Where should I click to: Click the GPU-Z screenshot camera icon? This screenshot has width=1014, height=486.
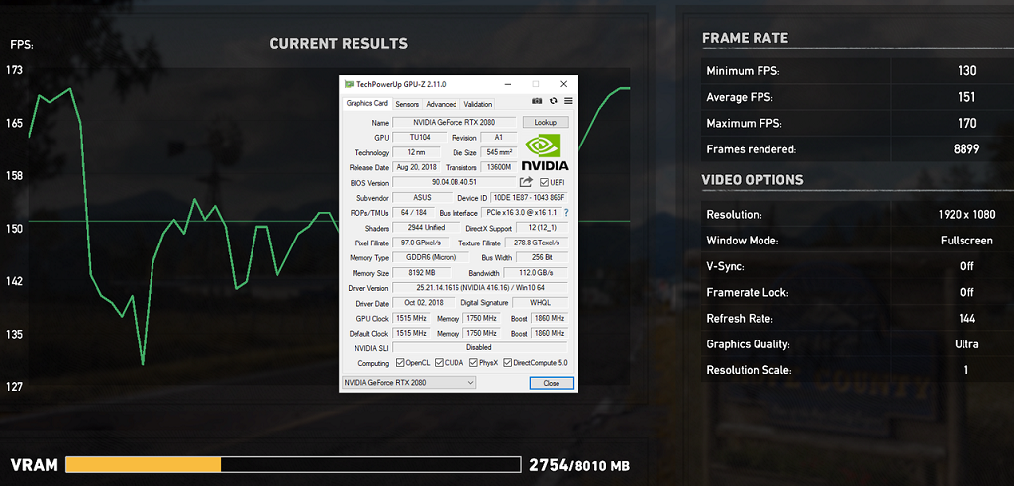point(537,101)
